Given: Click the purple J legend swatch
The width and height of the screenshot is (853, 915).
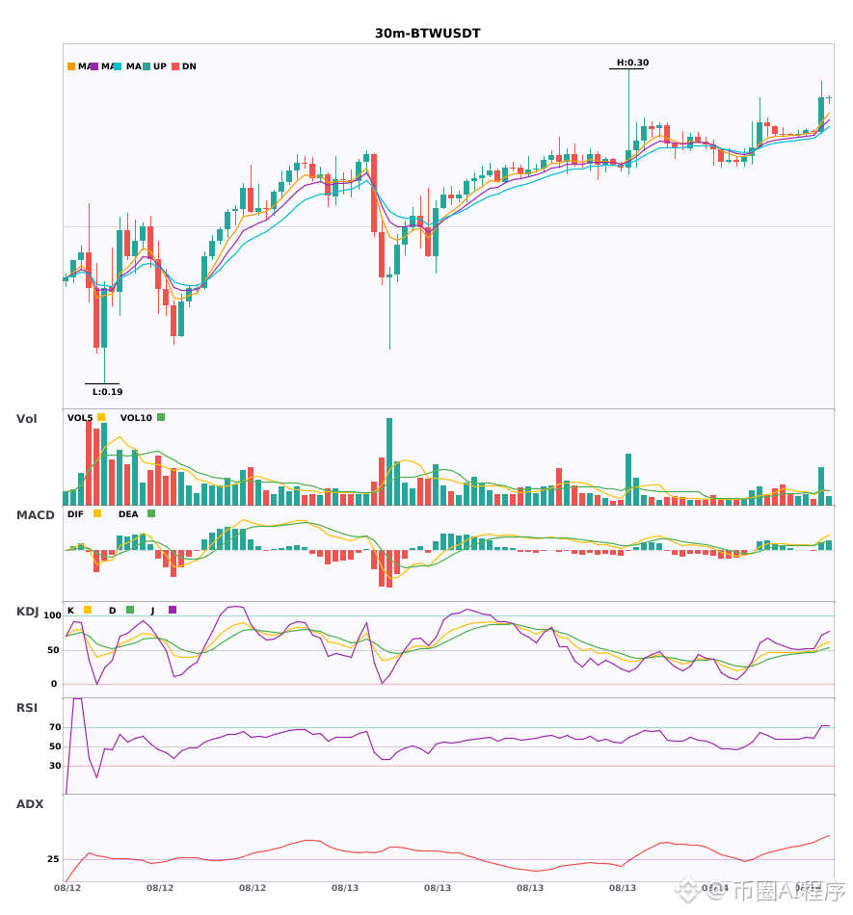Looking at the screenshot, I should click(173, 610).
